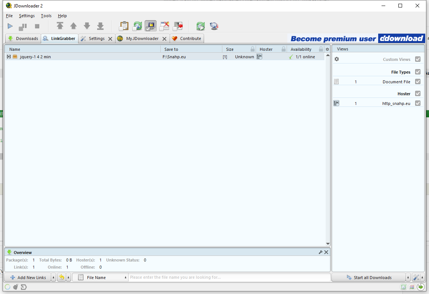Click the scrollbar down arrow in link table
The image size is (429, 294).
tap(328, 244)
